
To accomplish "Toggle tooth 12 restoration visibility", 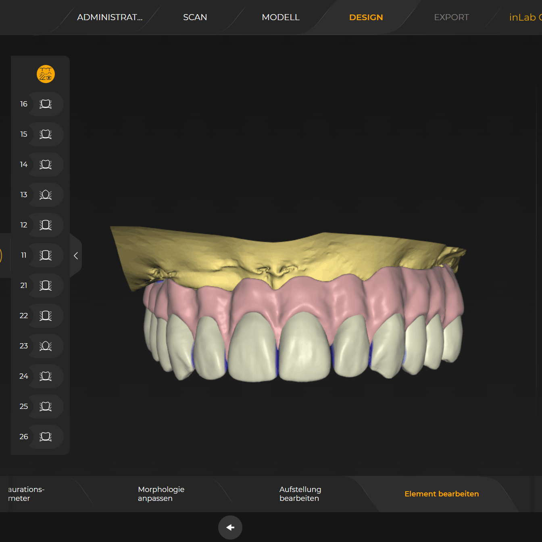I will (x=46, y=225).
